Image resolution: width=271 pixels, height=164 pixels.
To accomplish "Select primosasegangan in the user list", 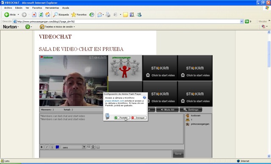I will point(200,124).
